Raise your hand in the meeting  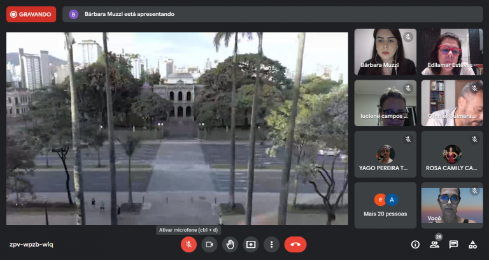(x=230, y=244)
